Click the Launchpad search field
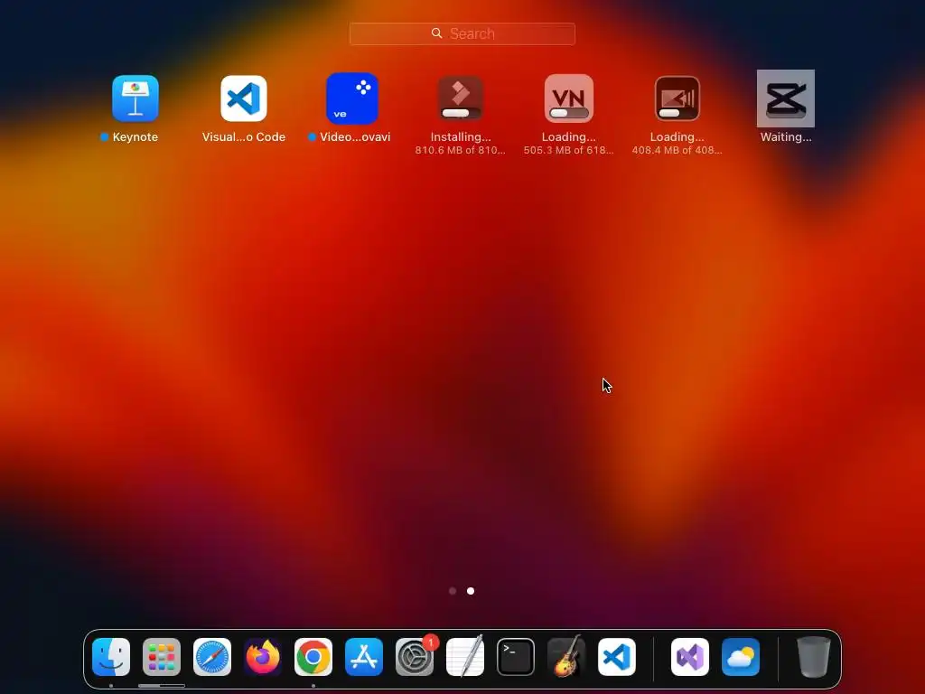Viewport: 925px width, 694px height. (462, 33)
